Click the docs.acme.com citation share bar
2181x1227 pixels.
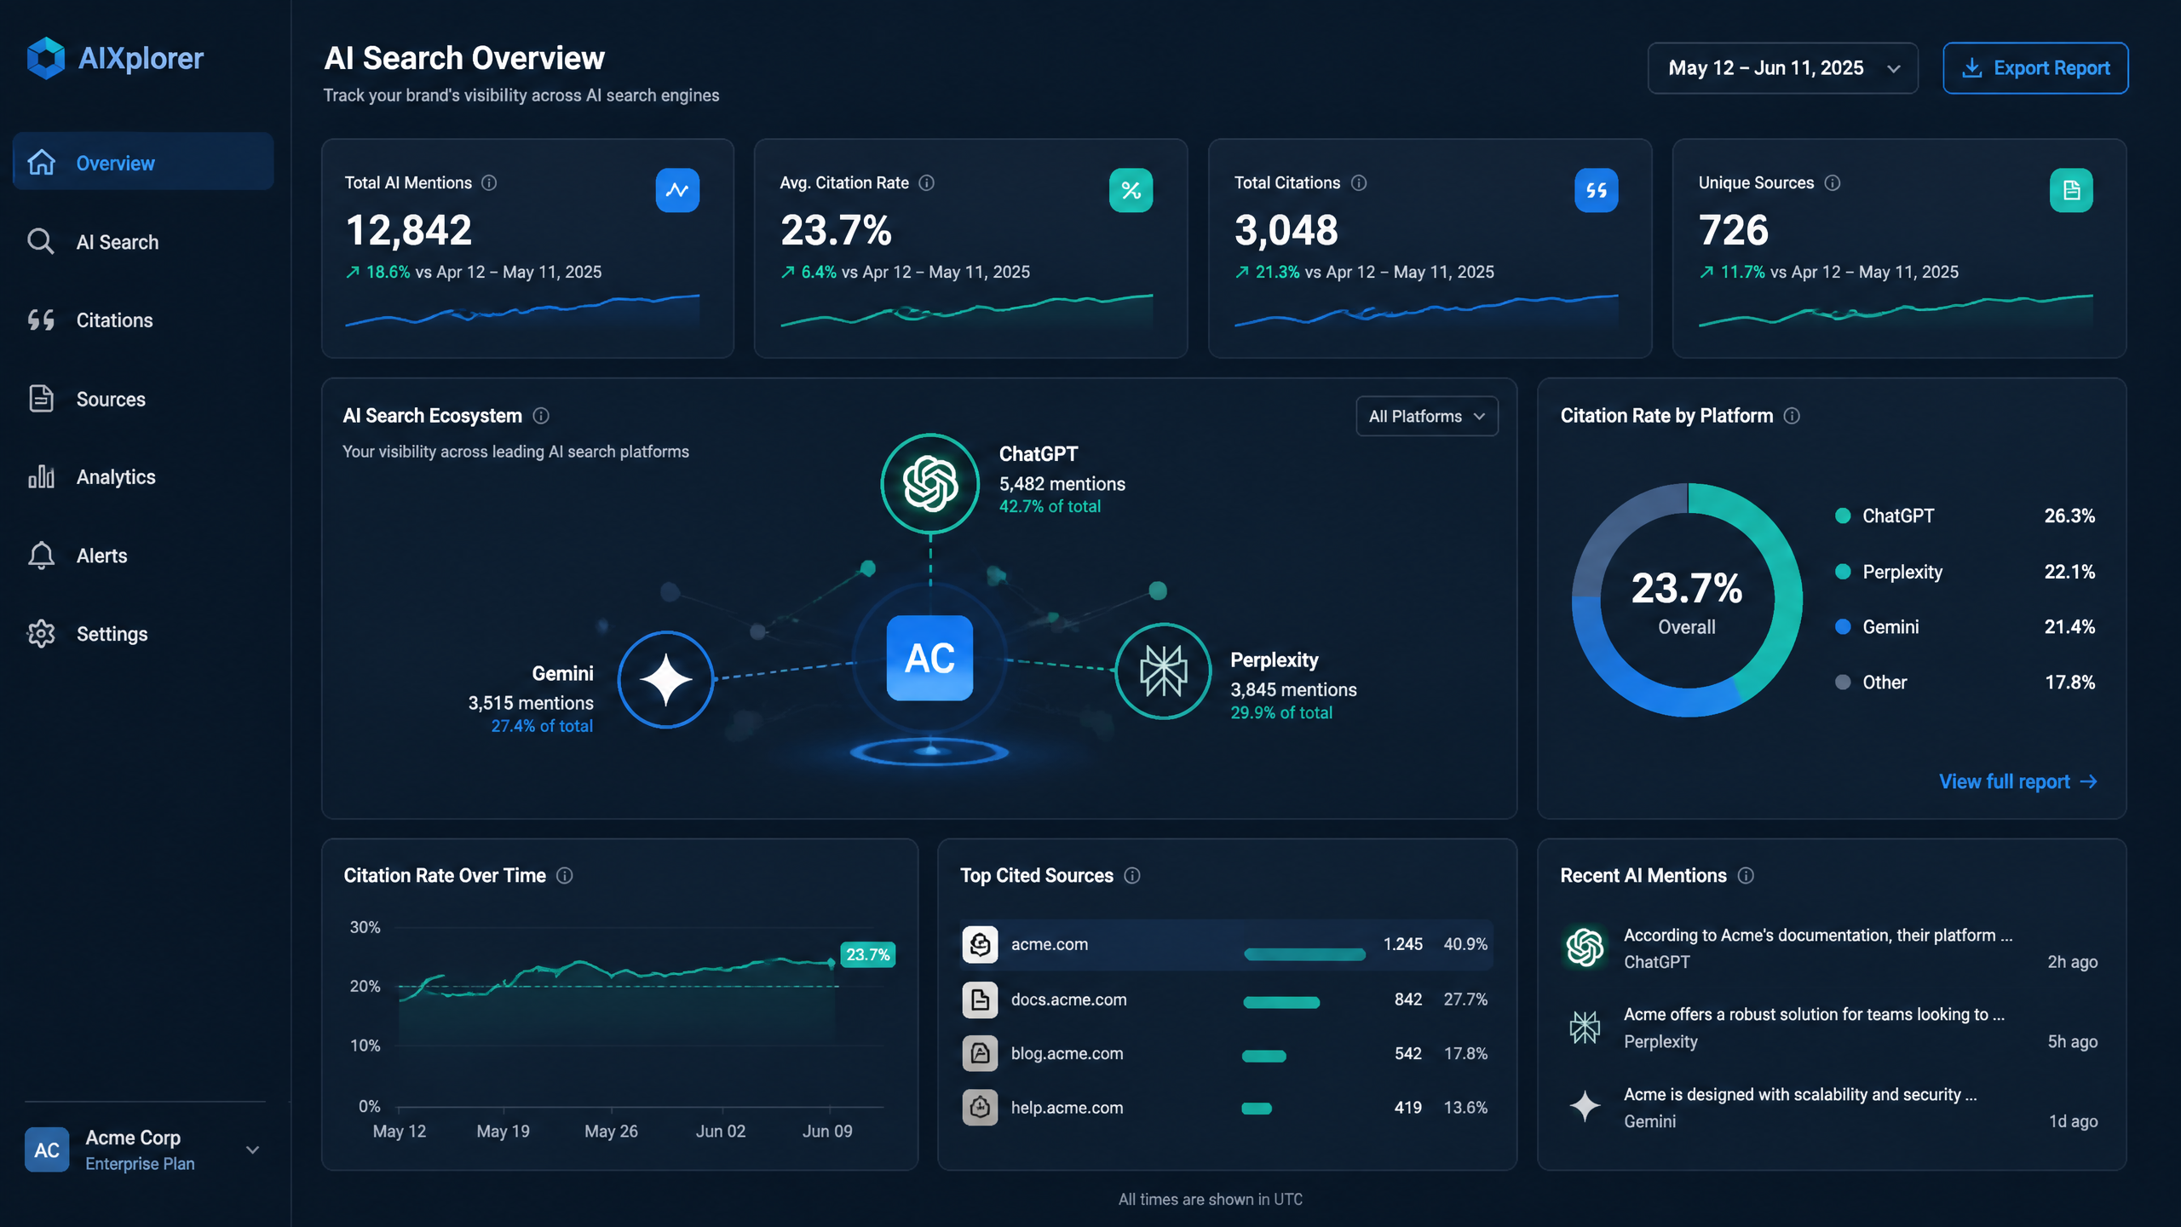coord(1281,1002)
